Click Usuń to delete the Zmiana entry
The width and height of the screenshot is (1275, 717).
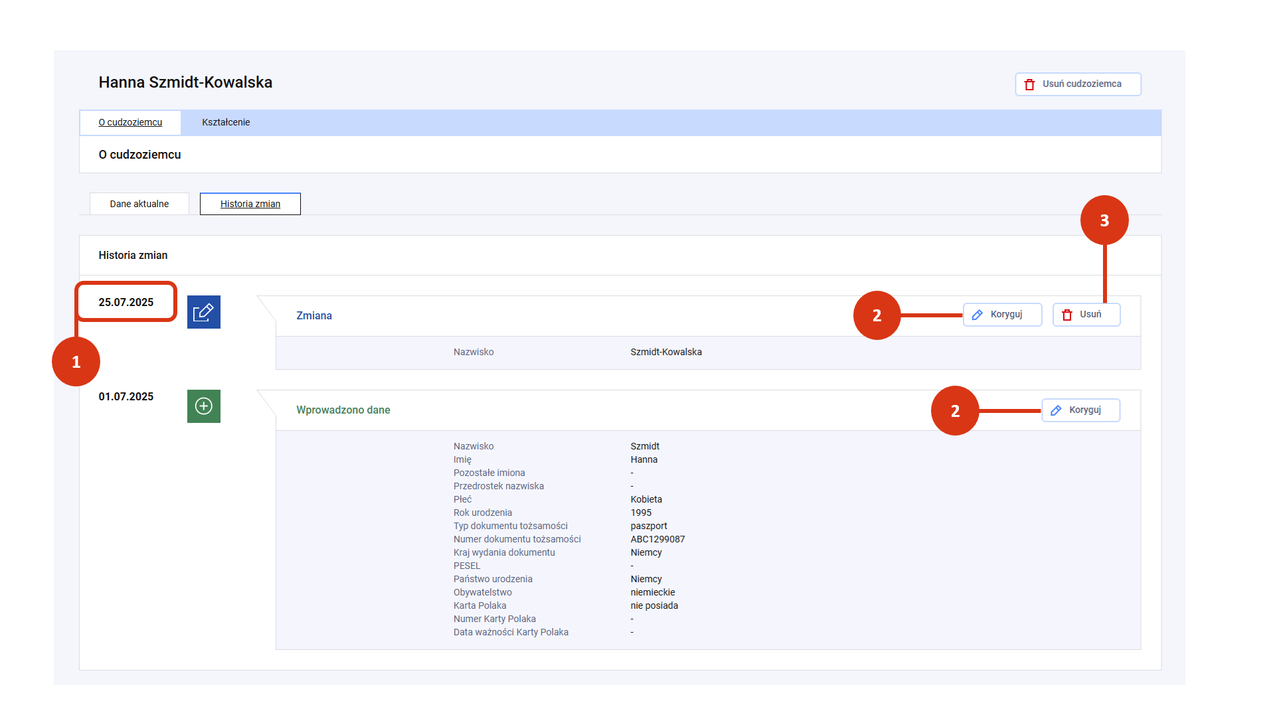[x=1086, y=315]
